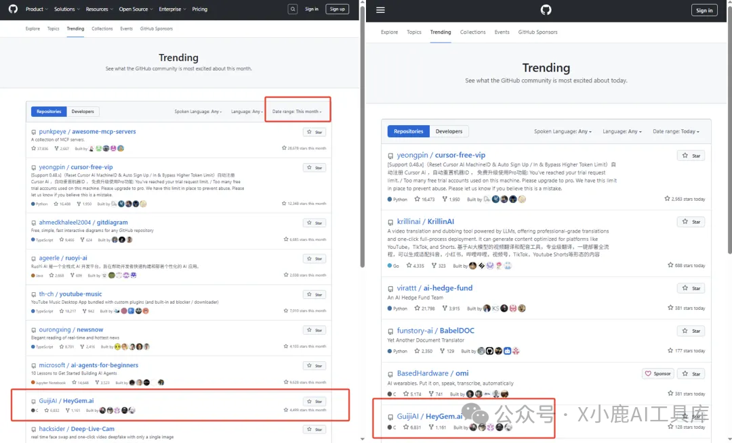This screenshot has width=732, height=443.
Task: Star gitdiagram repository in left window
Action: pyautogui.click(x=314, y=223)
